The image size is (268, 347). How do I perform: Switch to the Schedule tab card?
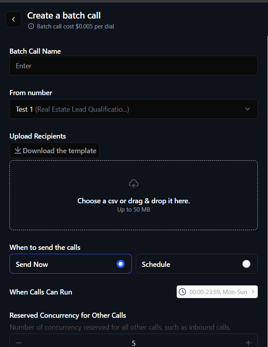tap(197, 264)
